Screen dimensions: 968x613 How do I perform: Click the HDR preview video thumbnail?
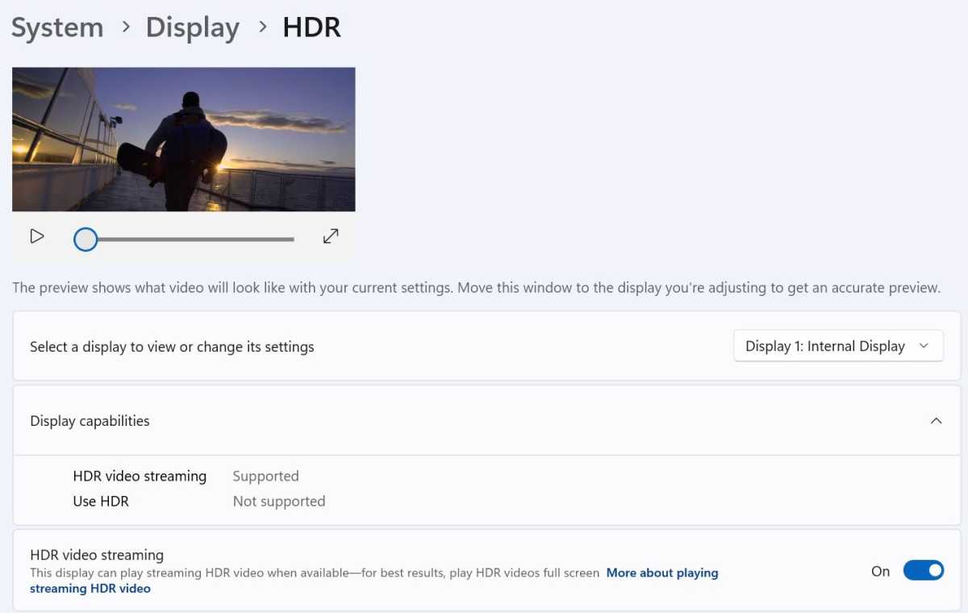184,140
